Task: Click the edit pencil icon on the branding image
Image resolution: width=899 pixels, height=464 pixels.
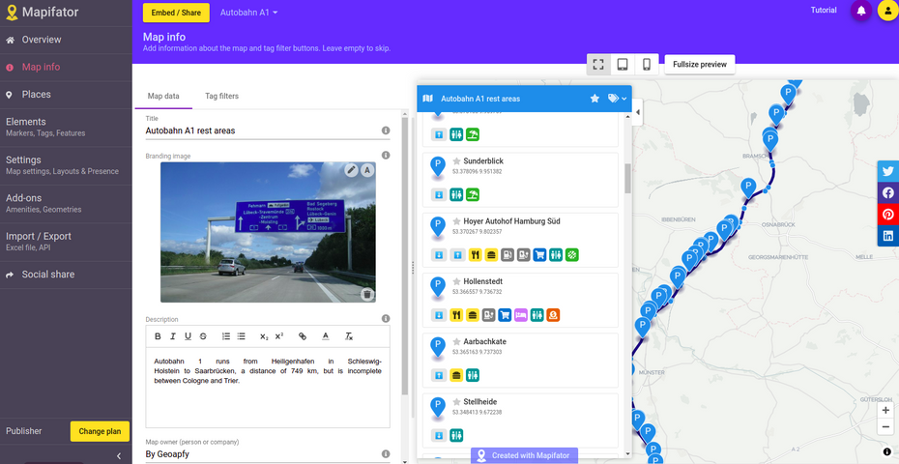Action: coord(352,170)
